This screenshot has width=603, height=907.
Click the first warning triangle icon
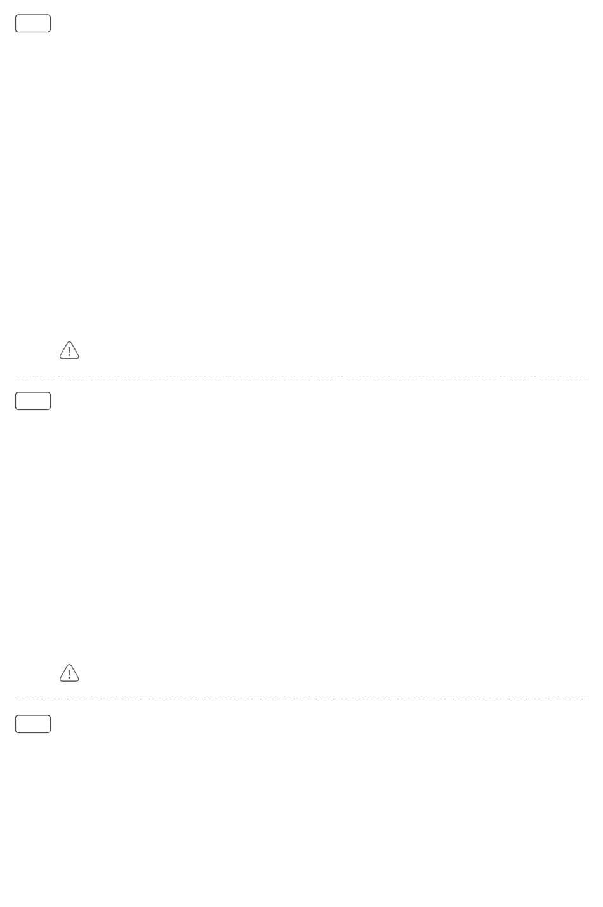(69, 350)
